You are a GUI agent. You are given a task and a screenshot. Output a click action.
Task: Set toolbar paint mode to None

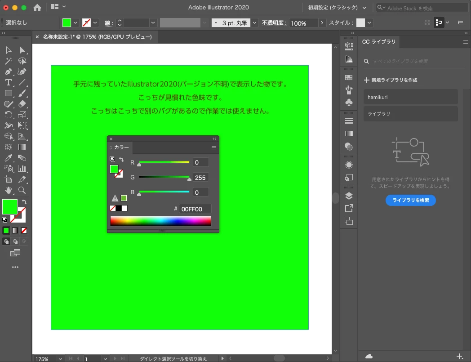pos(24,231)
